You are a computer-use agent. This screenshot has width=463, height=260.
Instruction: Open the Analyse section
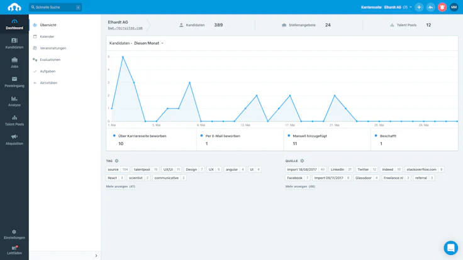[x=14, y=101]
